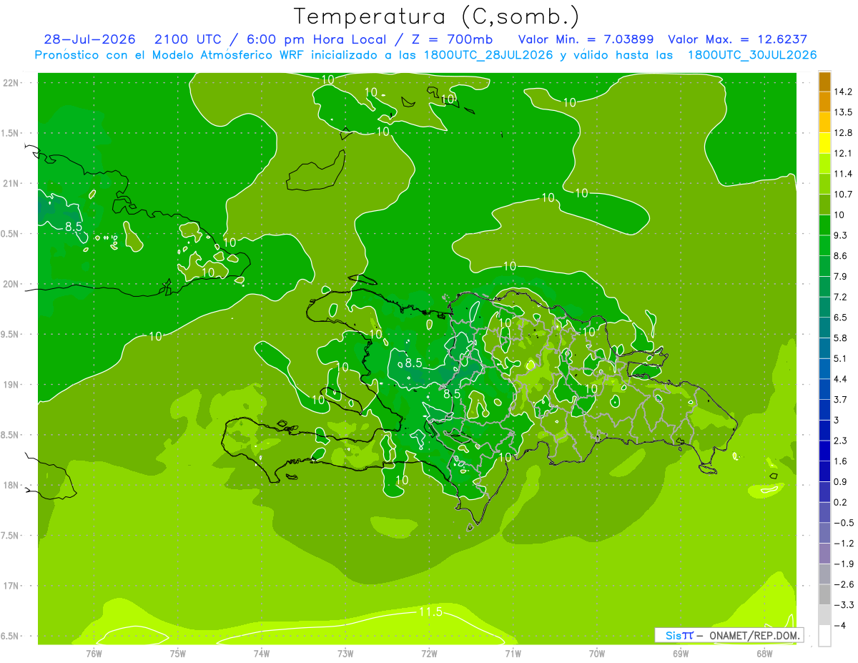Screen dimensions: 858x663
Task: Click the "76W" longitude axis label
Action: (x=94, y=653)
